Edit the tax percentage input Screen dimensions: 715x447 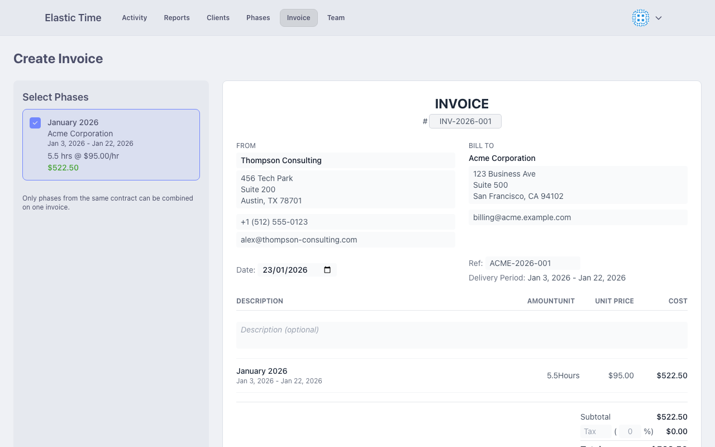click(630, 431)
